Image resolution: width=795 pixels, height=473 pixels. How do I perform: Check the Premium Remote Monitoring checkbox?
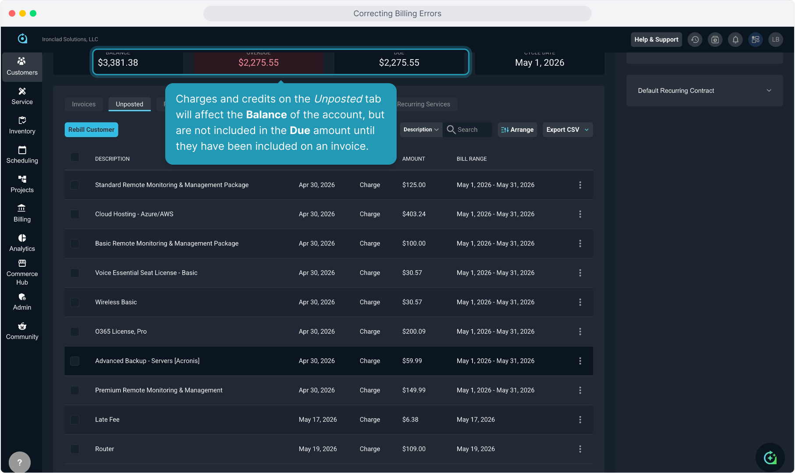75,390
